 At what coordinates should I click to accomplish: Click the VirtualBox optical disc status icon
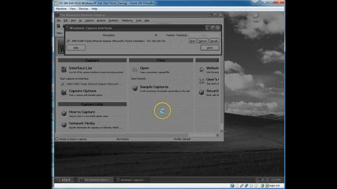coord(237,185)
